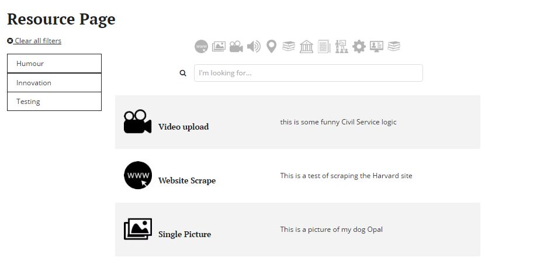Filter by the location pin icon
This screenshot has height=278, width=544.
click(271, 47)
